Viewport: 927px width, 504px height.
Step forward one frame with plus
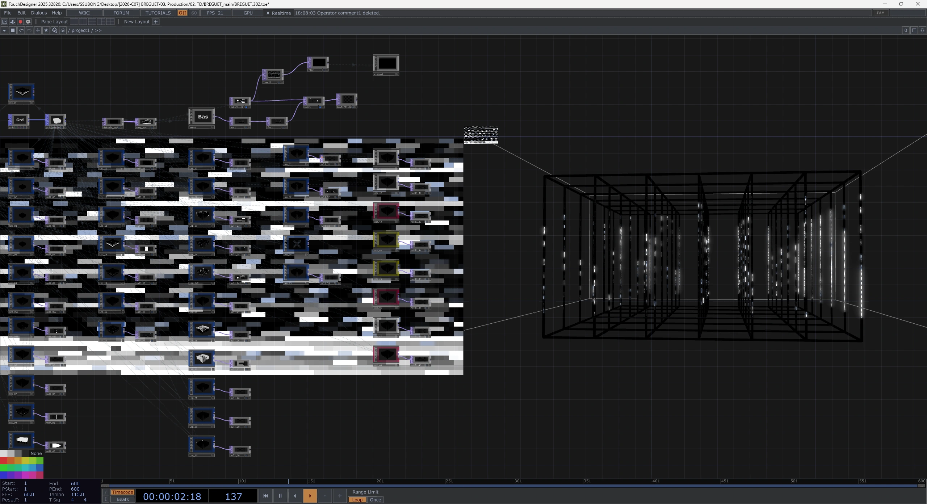340,496
